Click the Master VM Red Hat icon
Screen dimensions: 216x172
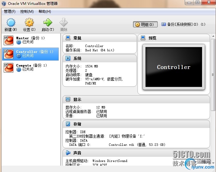click(9, 40)
